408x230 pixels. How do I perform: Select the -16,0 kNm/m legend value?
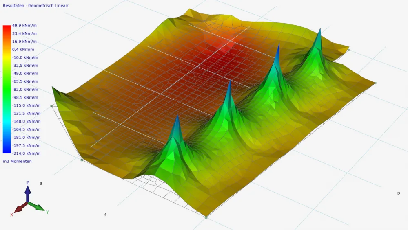[25, 57]
